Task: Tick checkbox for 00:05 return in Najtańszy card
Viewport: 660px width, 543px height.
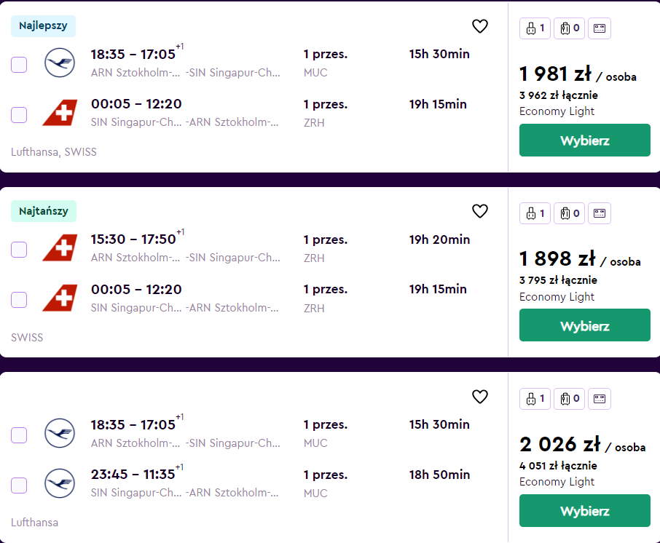Action: tap(19, 299)
